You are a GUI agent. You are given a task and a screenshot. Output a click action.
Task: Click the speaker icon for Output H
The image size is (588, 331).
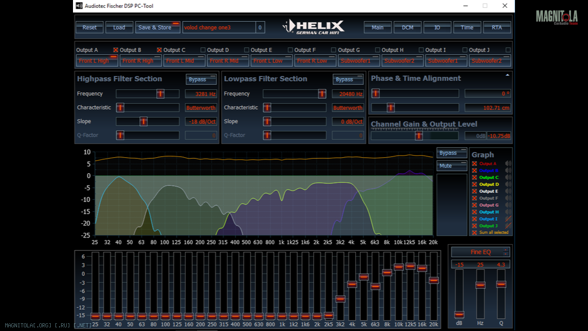point(508,212)
